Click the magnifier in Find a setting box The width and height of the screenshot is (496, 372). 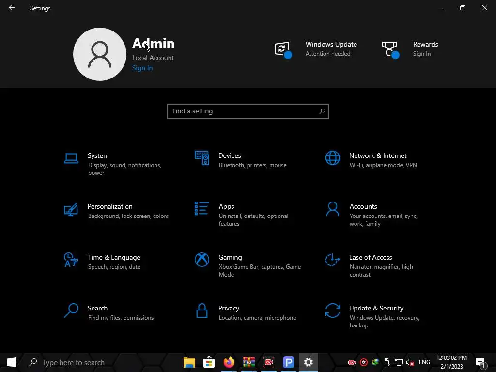click(x=322, y=111)
